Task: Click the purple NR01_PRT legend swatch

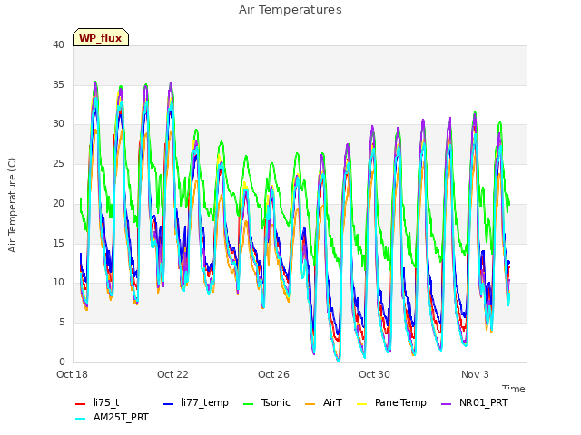Action: (x=446, y=404)
